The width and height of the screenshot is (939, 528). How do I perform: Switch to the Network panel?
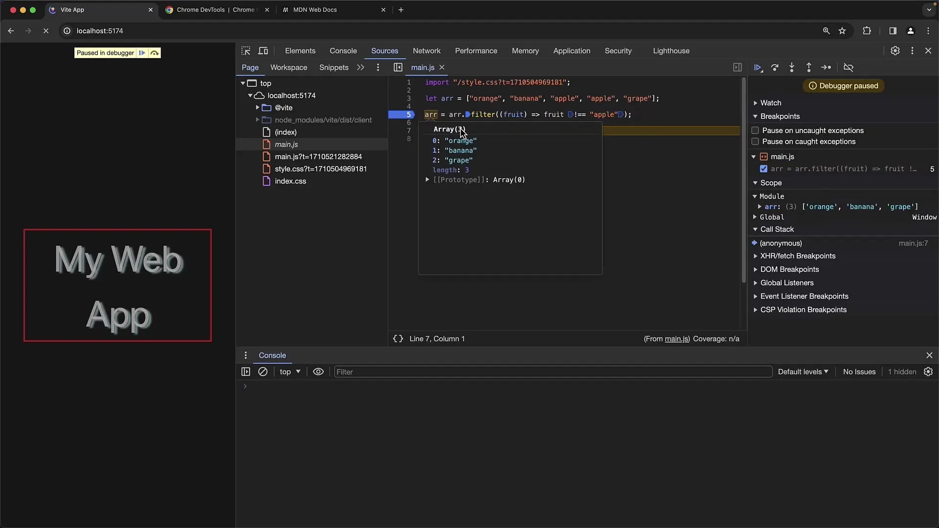click(x=426, y=51)
